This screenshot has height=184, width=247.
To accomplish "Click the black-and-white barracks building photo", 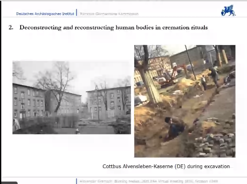I will (x=72, y=97).
